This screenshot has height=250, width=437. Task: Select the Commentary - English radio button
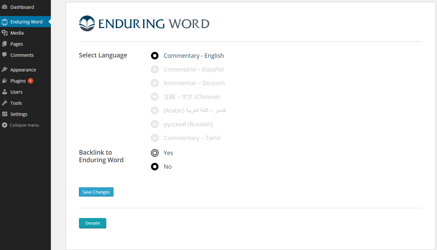(x=155, y=56)
